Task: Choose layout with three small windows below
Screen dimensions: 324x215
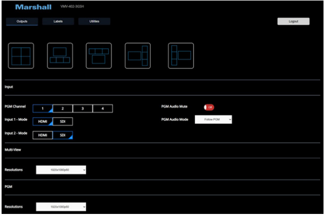Action: (60, 55)
